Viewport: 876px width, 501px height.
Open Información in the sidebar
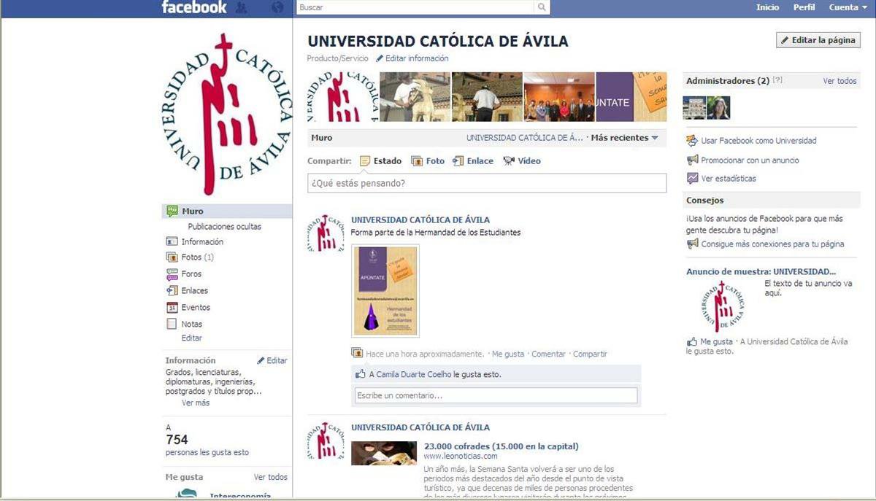click(202, 242)
